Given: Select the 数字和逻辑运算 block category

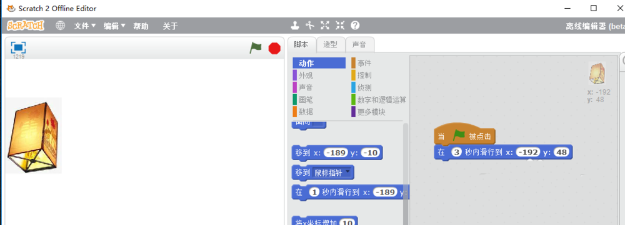Looking at the screenshot, I should click(379, 100).
